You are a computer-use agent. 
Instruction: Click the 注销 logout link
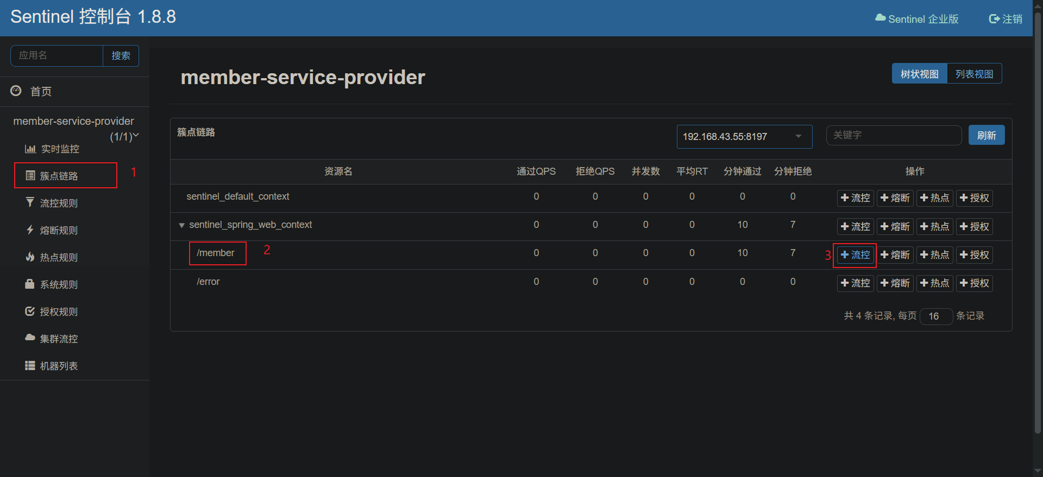point(1006,19)
